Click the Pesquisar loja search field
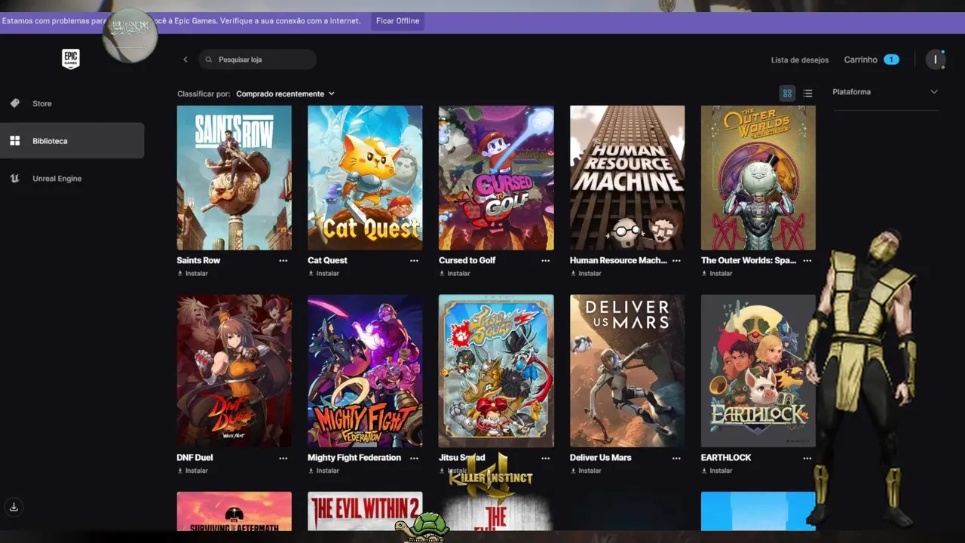This screenshot has height=543, width=965. coord(258,60)
